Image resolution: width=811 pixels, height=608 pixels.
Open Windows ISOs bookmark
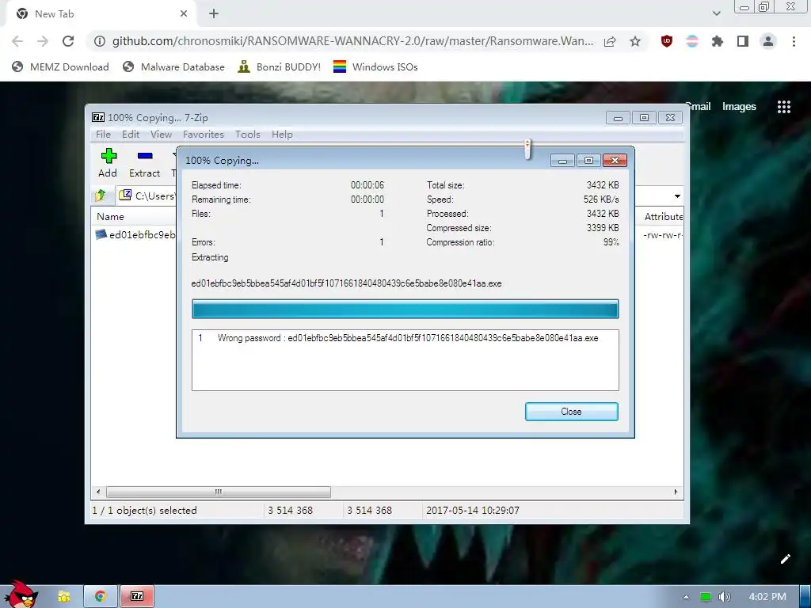tap(375, 66)
